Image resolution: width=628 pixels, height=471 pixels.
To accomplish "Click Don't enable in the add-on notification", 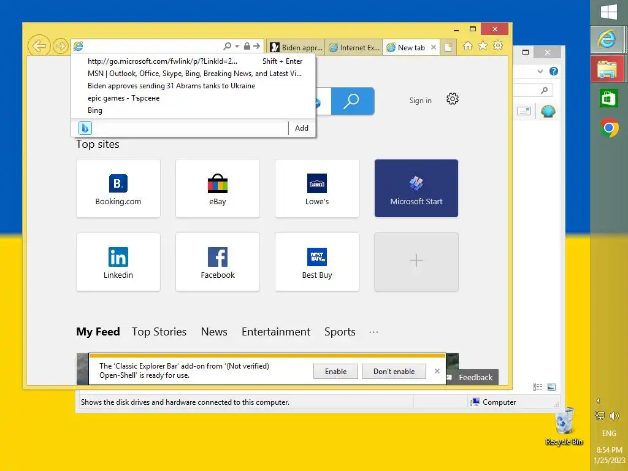I will coord(394,372).
